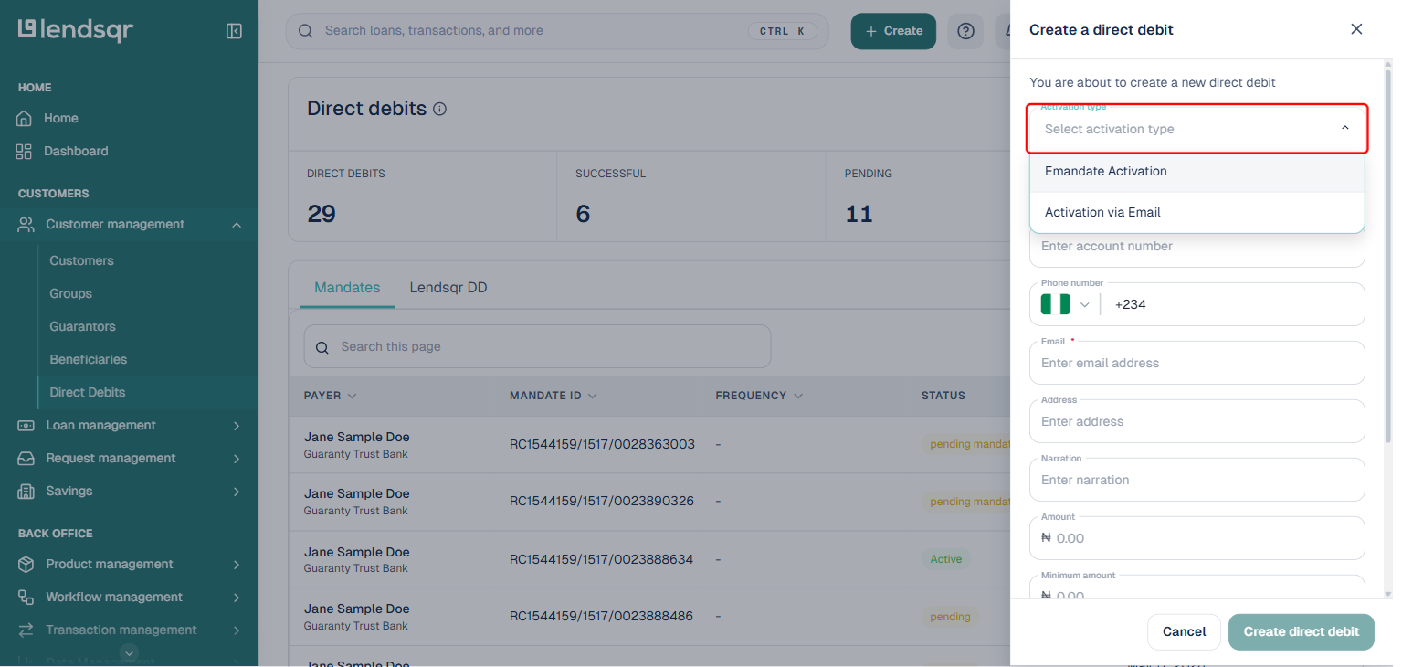Click mandate ID RC1544159/1517/0023888634
The width and height of the screenshot is (1402, 667).
(x=602, y=559)
